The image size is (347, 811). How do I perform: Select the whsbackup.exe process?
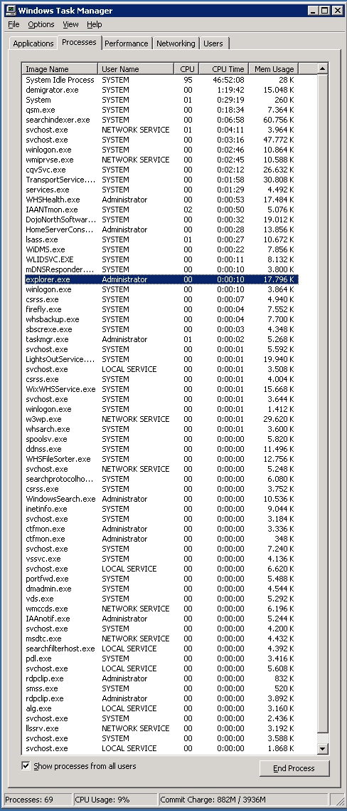161,319
